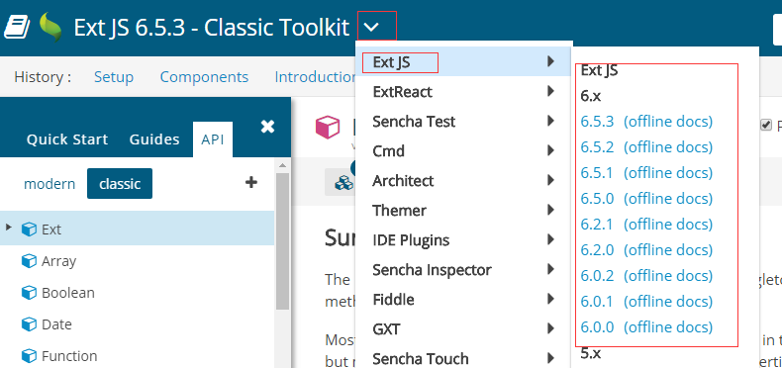Screen dimensions: 782x368
Task: Open the Guides tab
Action: [154, 139]
